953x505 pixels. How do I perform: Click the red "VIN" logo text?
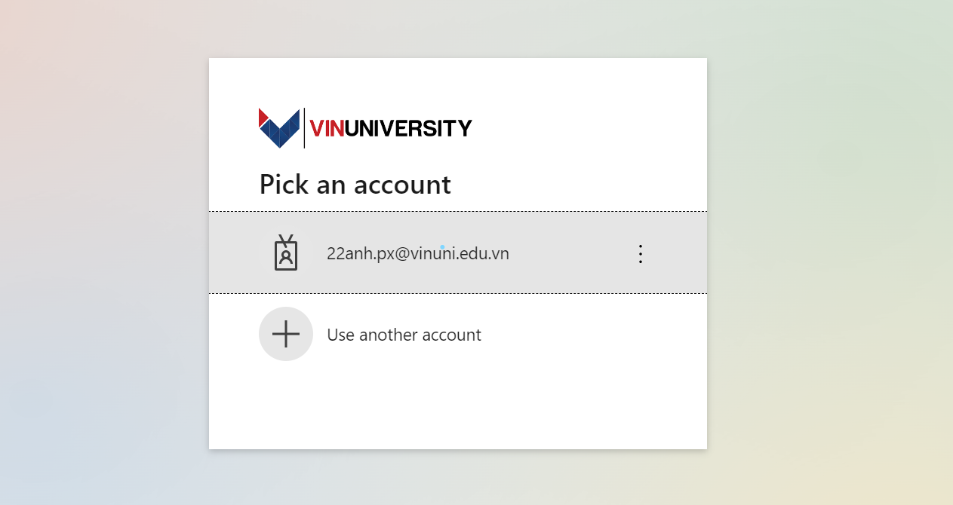pyautogui.click(x=327, y=129)
